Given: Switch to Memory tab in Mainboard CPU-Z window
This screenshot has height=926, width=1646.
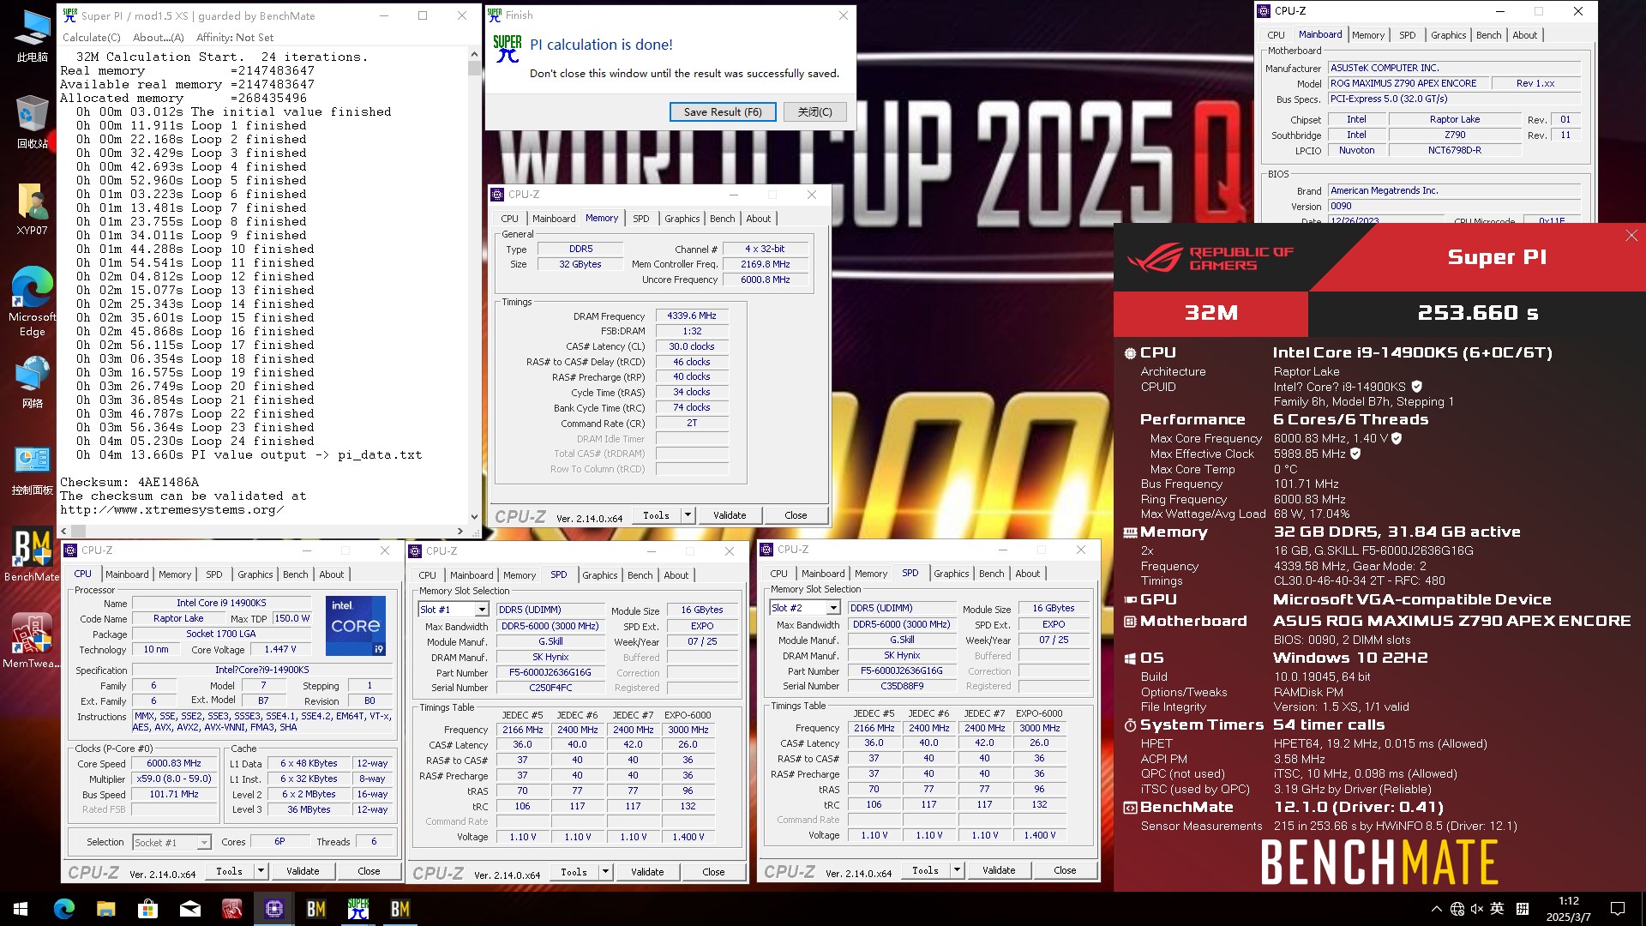Looking at the screenshot, I should (1368, 35).
